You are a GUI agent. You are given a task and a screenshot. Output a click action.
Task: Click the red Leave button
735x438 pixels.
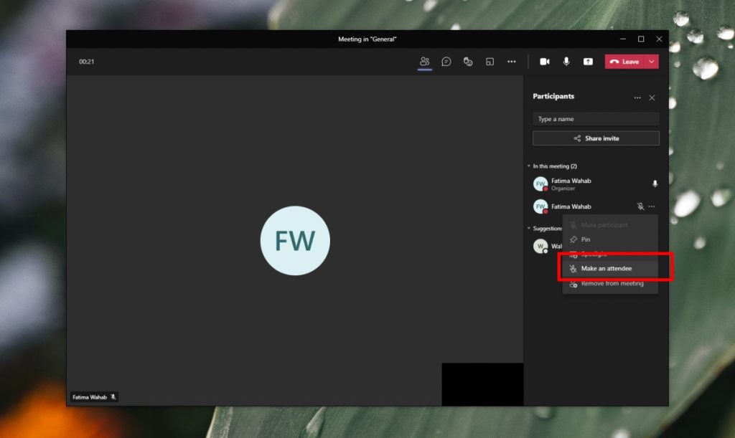tap(626, 61)
